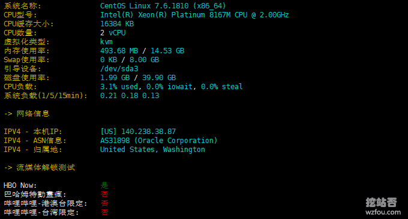Select the Intel Xeon Platinum 8167M CPU text
Image resolution: width=408 pixels, height=219 pixels.
194,15
